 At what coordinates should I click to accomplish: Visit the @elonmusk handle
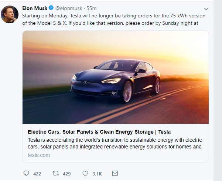(69, 8)
